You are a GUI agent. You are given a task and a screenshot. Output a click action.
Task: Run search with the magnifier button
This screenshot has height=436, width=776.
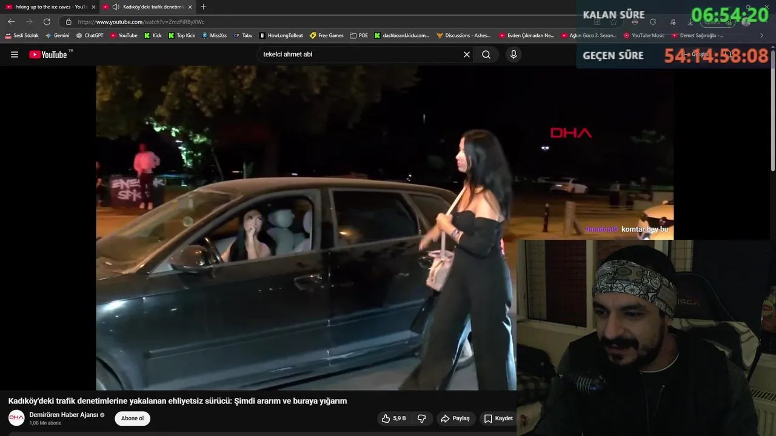[486, 54]
